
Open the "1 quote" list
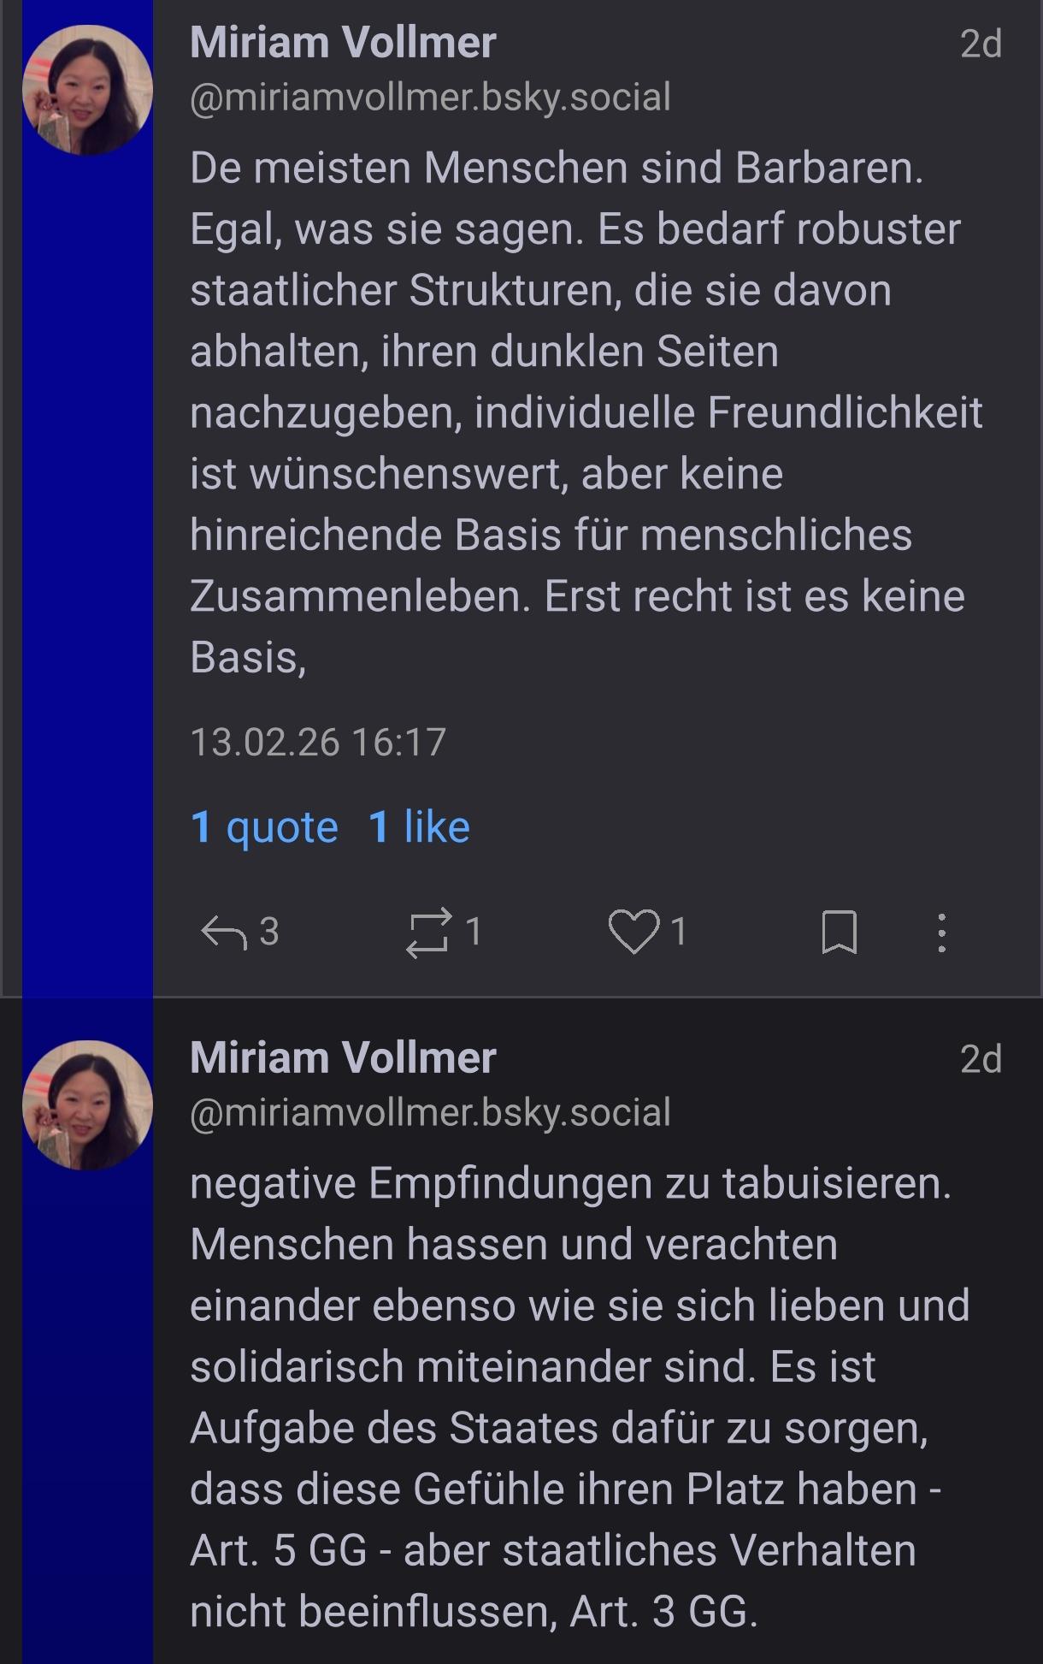point(264,827)
